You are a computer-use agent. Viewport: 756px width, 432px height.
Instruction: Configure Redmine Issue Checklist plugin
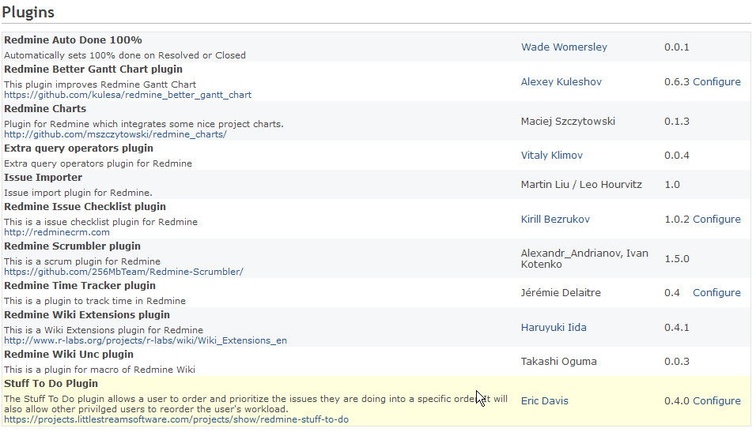[x=716, y=219]
